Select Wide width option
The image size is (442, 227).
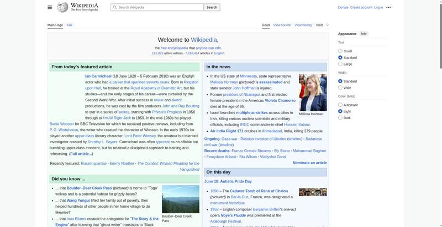click(340, 88)
